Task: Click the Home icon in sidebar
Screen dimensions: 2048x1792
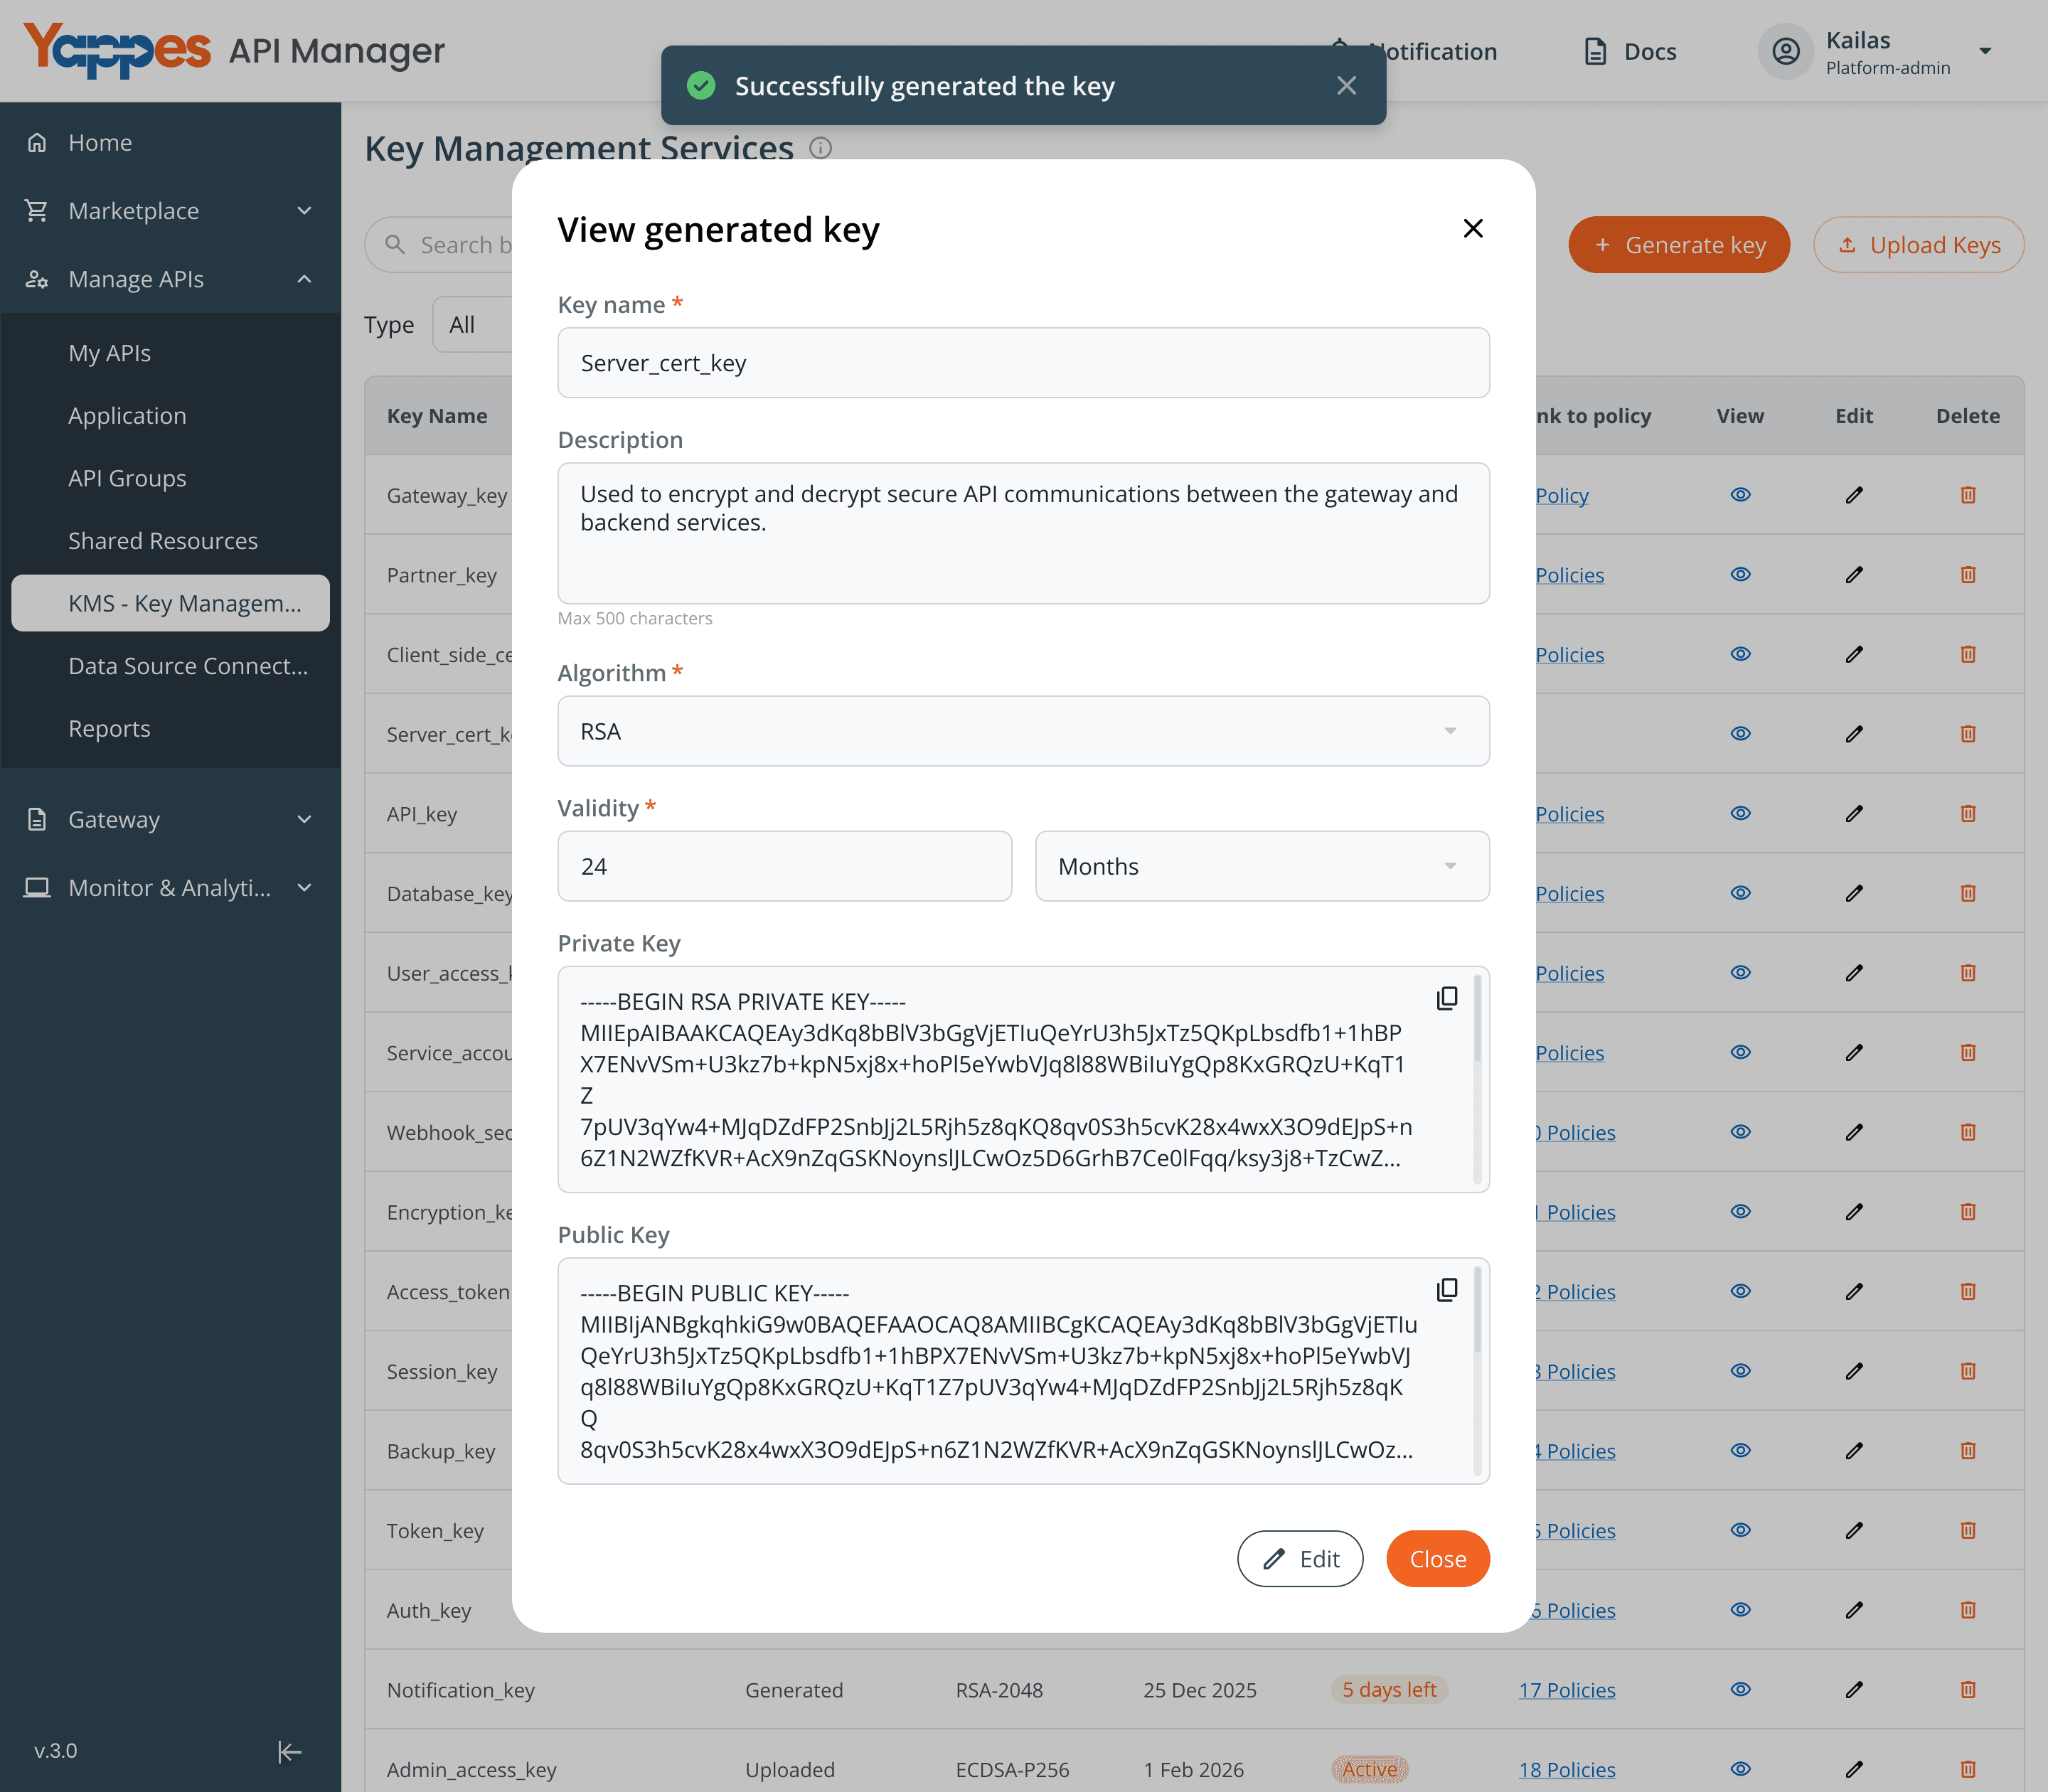Action: coord(37,143)
